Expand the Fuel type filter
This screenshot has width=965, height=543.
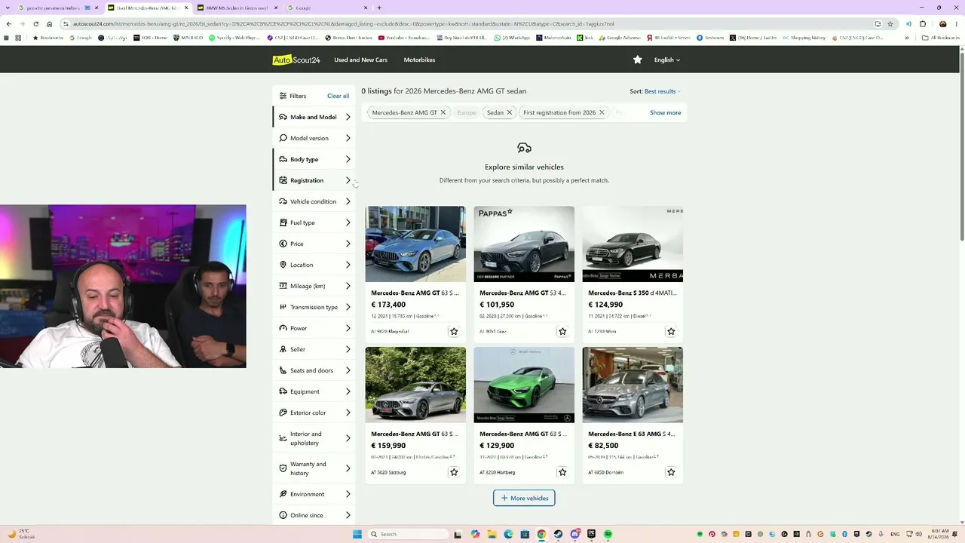point(314,222)
